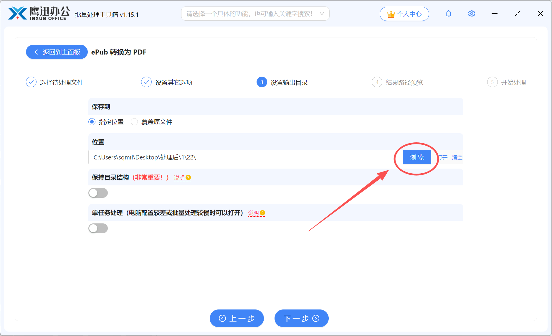Viewport: 552px width, 336px height.
Task: Click the ePub 转换为 PDF title
Action: pos(119,52)
